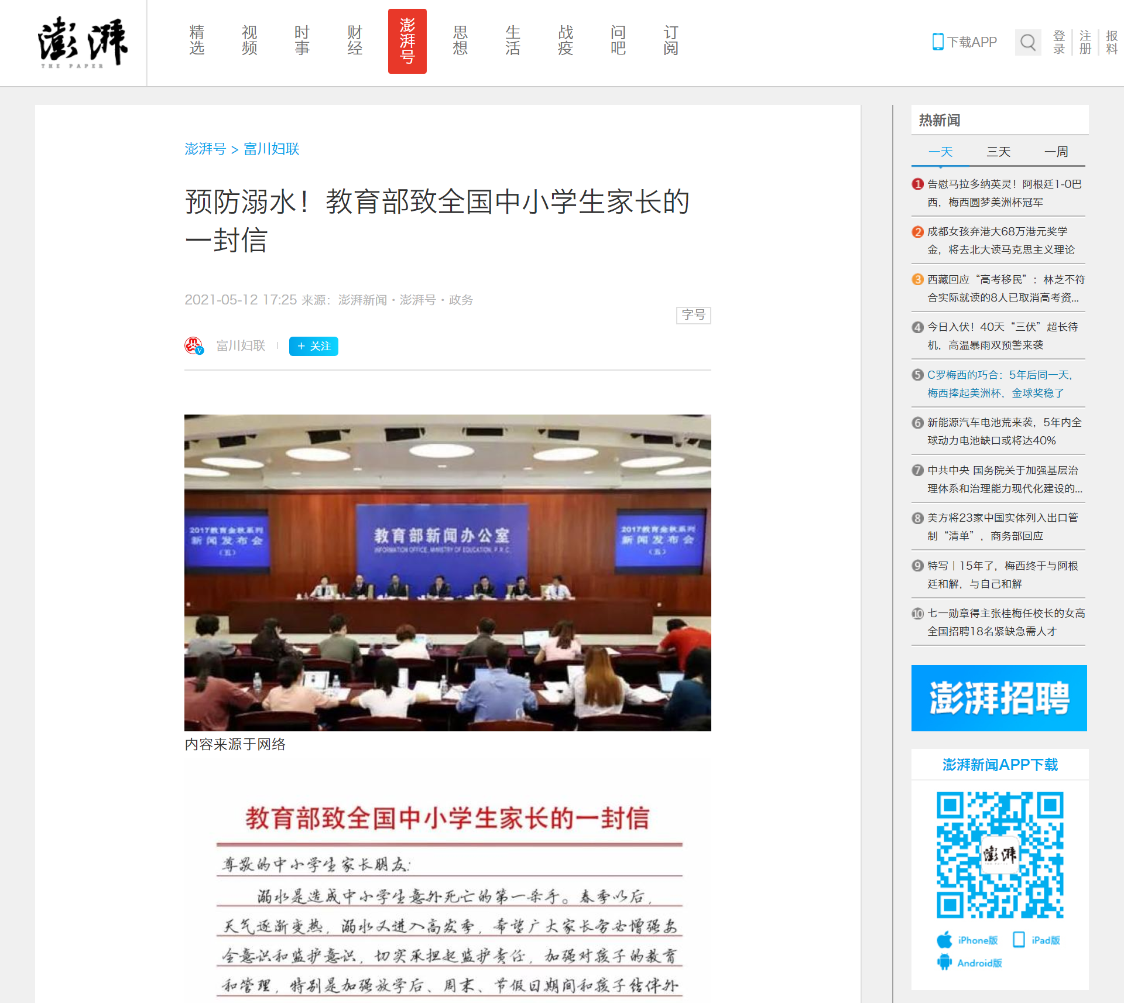The image size is (1124, 1003).
Task: Click the iPhone版 Apple download icon
Action: (944, 940)
